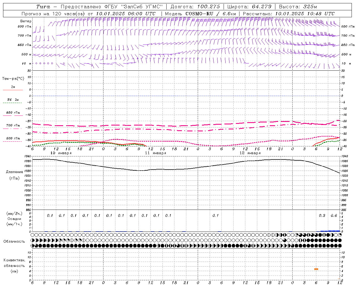356x285 pixels.
Task: Click the "Широта: 64.279" header field
Action: pos(249,7)
